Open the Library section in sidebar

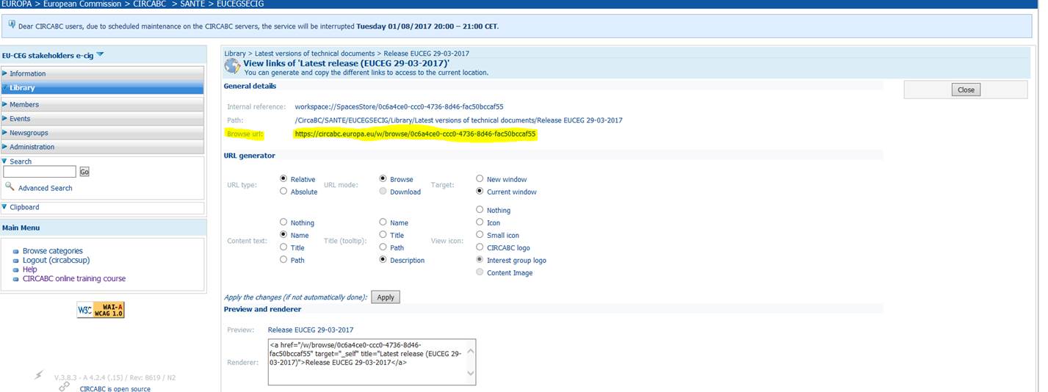coord(103,88)
